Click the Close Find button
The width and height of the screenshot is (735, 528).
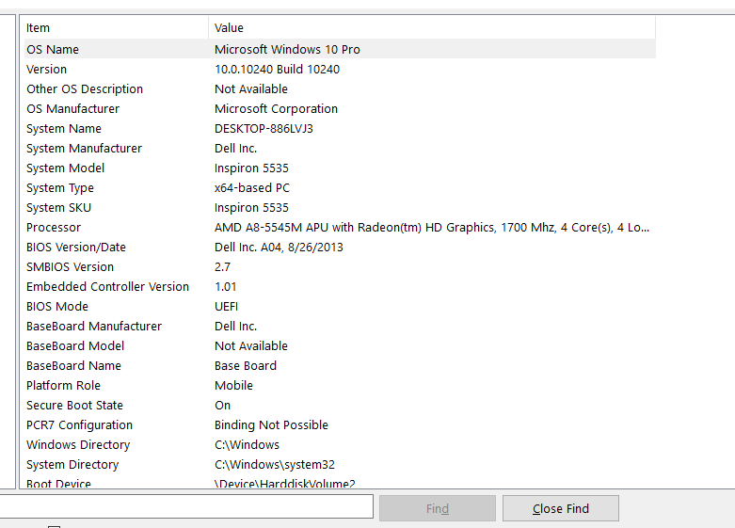click(561, 508)
